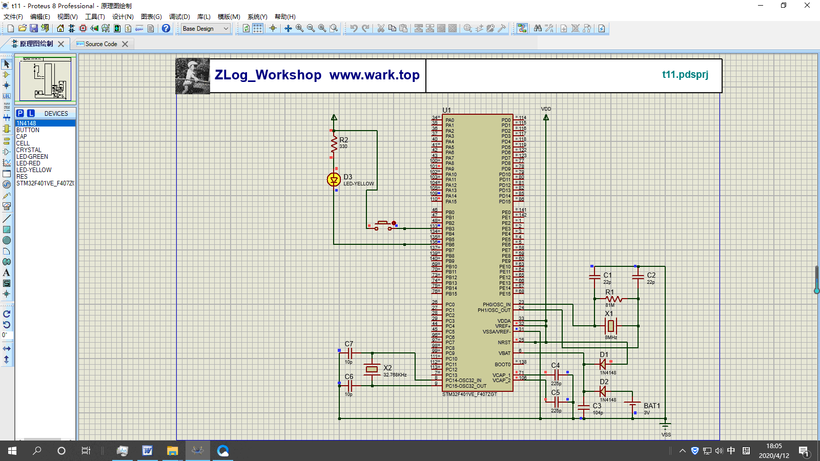Open Terminals Mode in the sidebar
The image size is (820, 461).
click(7, 141)
